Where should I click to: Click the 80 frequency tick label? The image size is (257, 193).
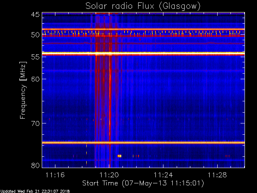pos(35,165)
